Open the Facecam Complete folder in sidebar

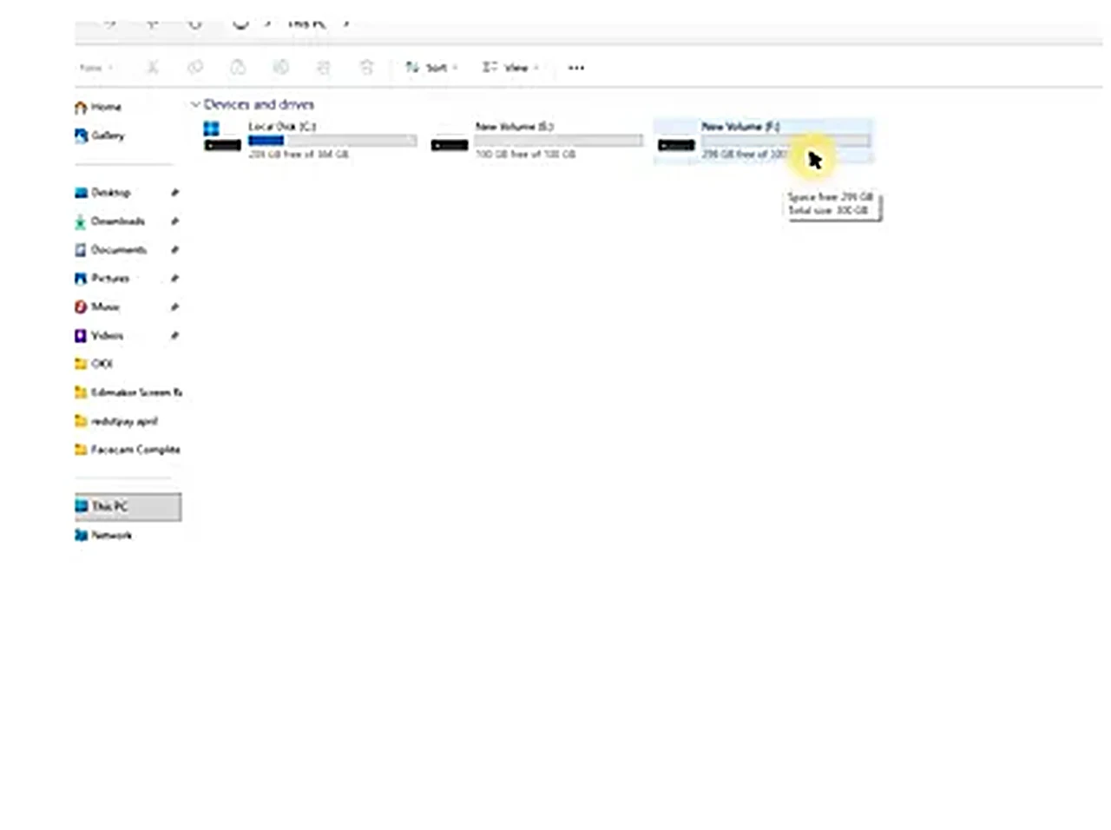click(x=128, y=450)
